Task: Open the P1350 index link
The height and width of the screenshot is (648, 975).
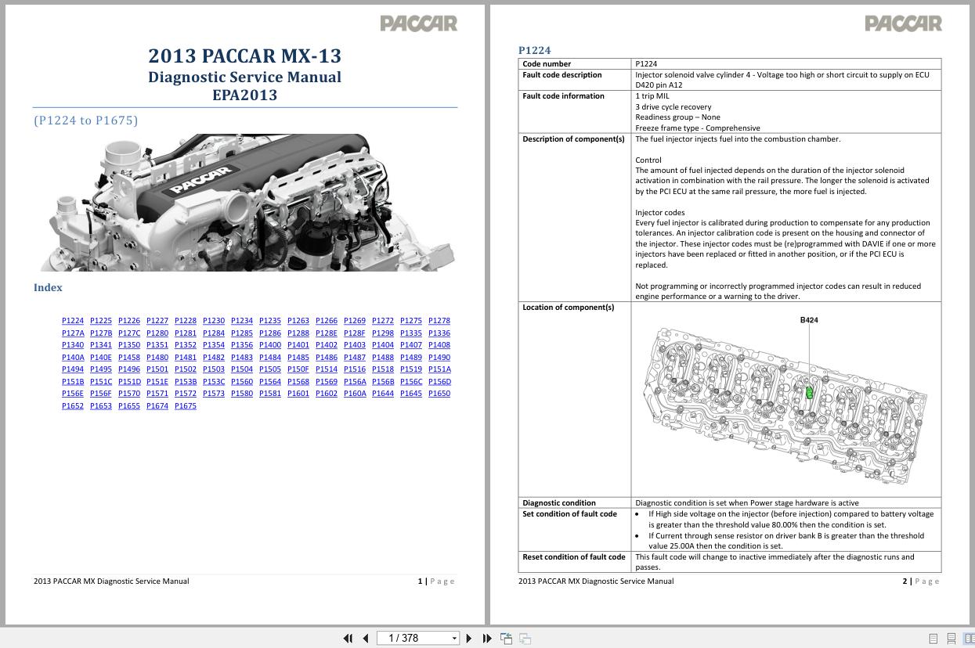Action: point(129,345)
